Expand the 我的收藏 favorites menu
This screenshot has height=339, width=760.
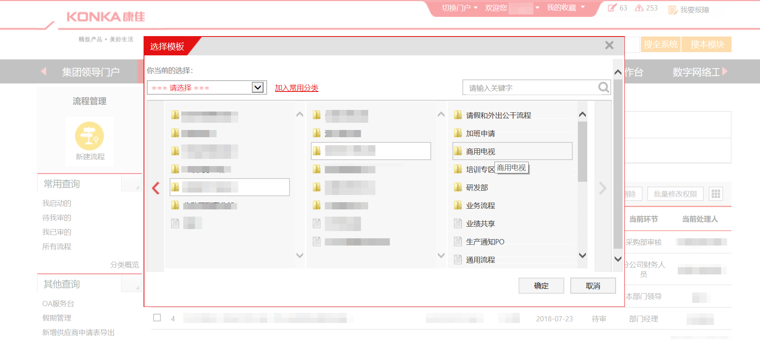[x=565, y=8]
